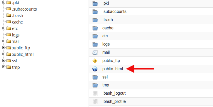Select ssl label in folder tree
Screen dimensions: 213x107
coord(14,61)
